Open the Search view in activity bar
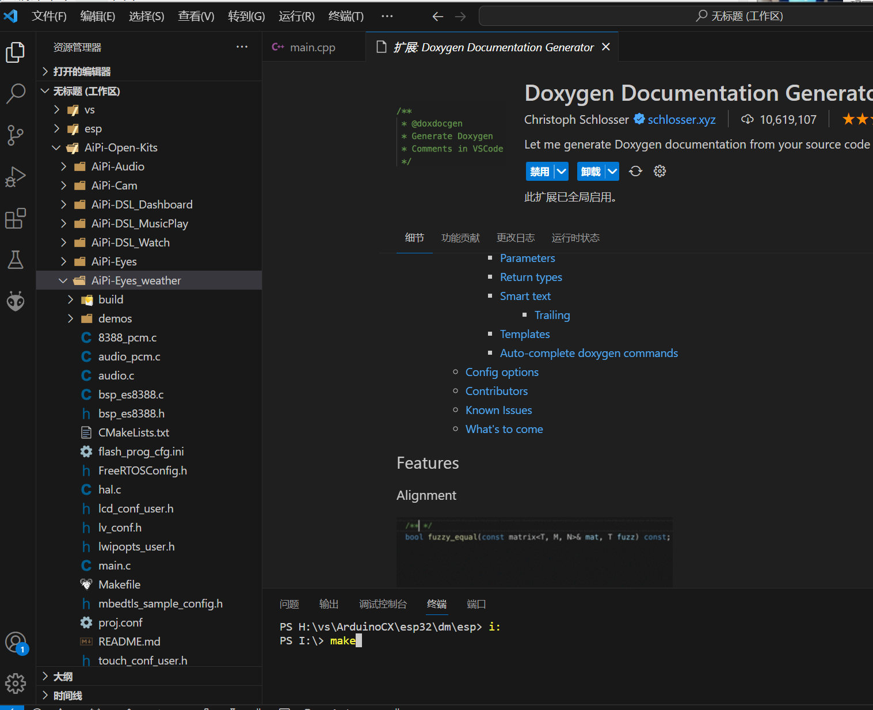Image resolution: width=873 pixels, height=710 pixels. tap(16, 93)
